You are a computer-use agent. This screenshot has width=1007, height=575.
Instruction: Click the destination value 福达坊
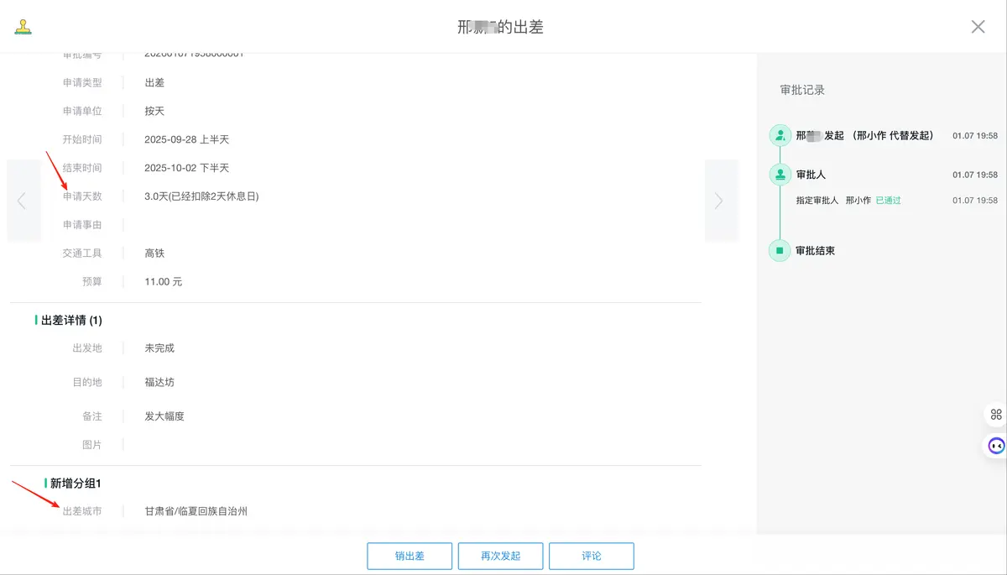point(159,382)
